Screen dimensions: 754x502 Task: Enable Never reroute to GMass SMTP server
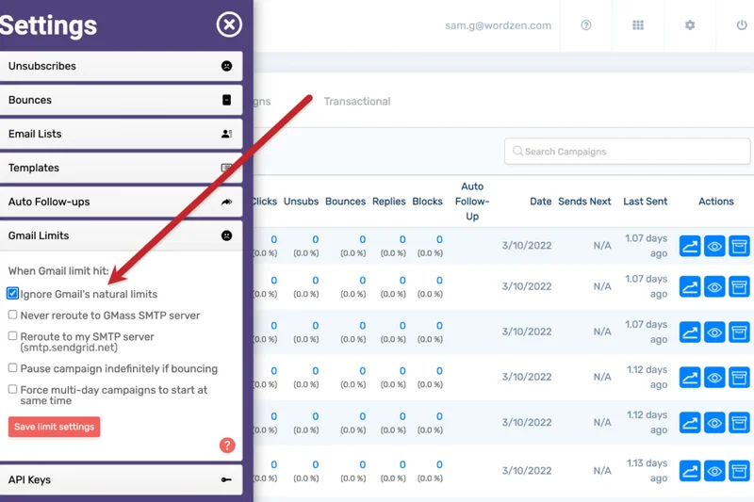pyautogui.click(x=13, y=316)
